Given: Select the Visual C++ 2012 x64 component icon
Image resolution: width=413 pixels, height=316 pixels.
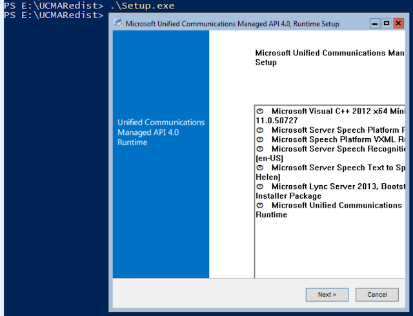Looking at the screenshot, I should pyautogui.click(x=260, y=111).
